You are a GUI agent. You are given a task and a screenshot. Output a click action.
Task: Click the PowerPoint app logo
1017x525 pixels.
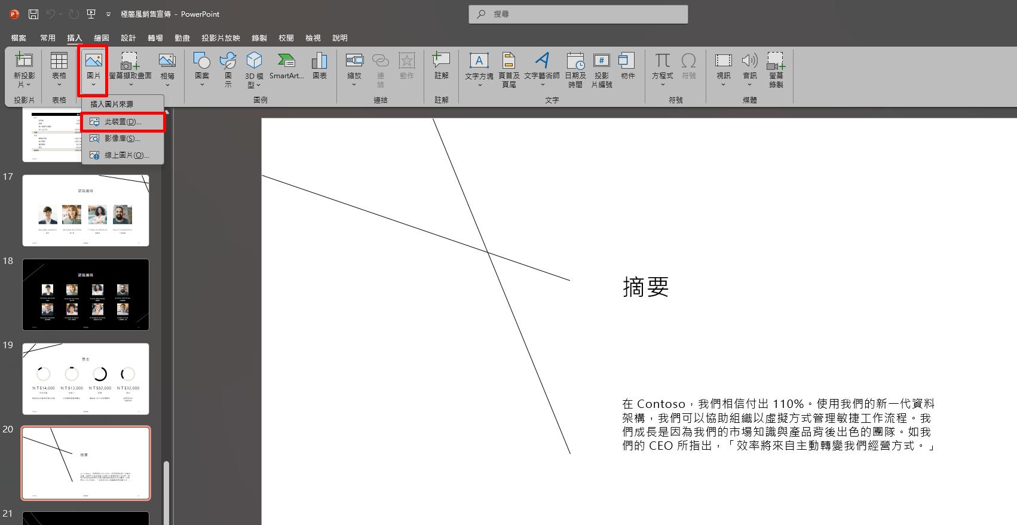pyautogui.click(x=14, y=14)
